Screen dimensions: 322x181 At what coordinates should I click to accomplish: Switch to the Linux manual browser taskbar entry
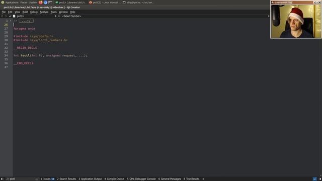pyautogui.click(x=104, y=3)
